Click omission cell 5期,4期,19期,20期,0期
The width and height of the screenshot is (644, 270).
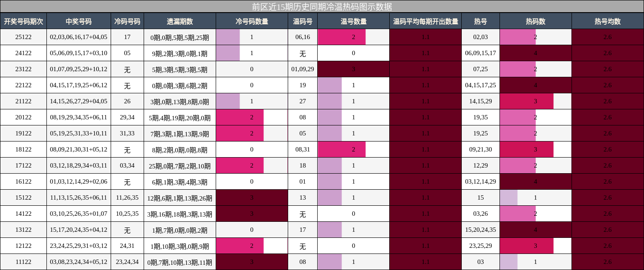click(180, 118)
